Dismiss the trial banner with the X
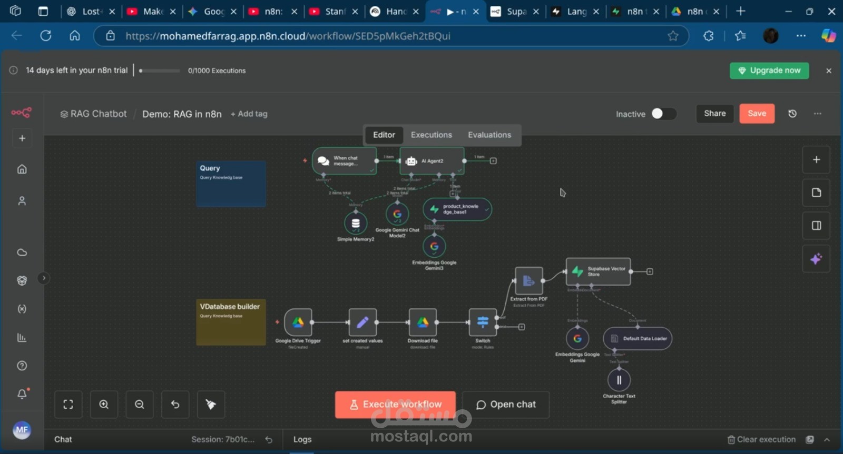This screenshot has height=454, width=843. (x=829, y=70)
